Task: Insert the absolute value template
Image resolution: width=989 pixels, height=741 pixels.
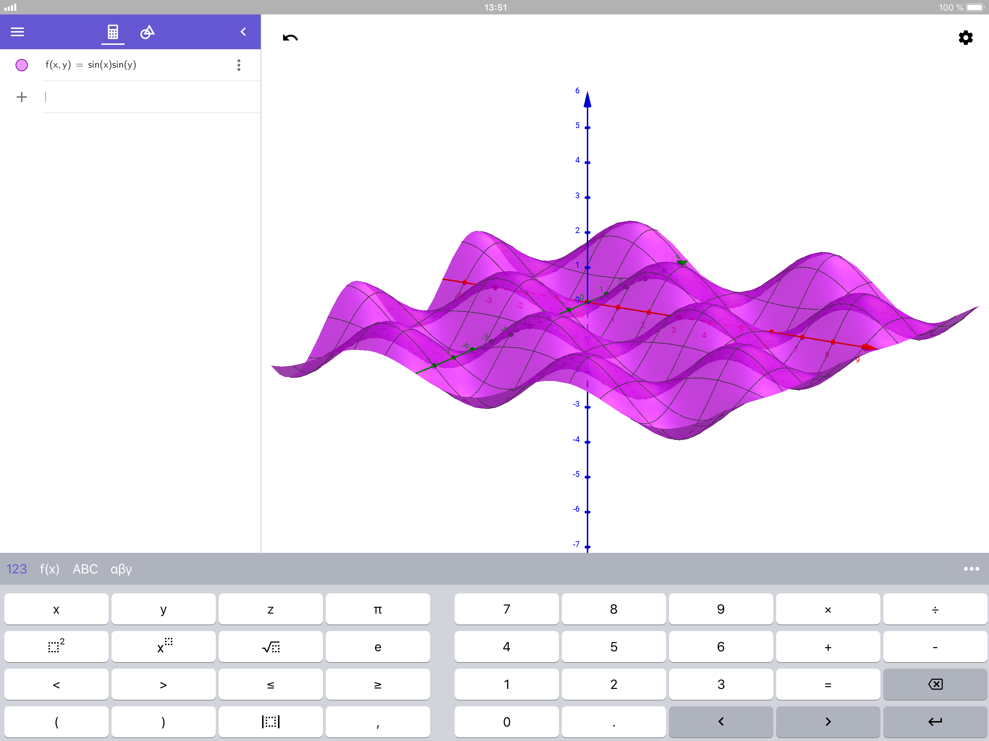Action: coord(270,721)
